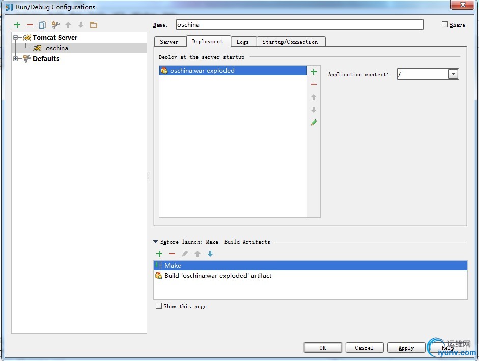Open the Logs tab
The image size is (479, 361).
[x=243, y=42]
